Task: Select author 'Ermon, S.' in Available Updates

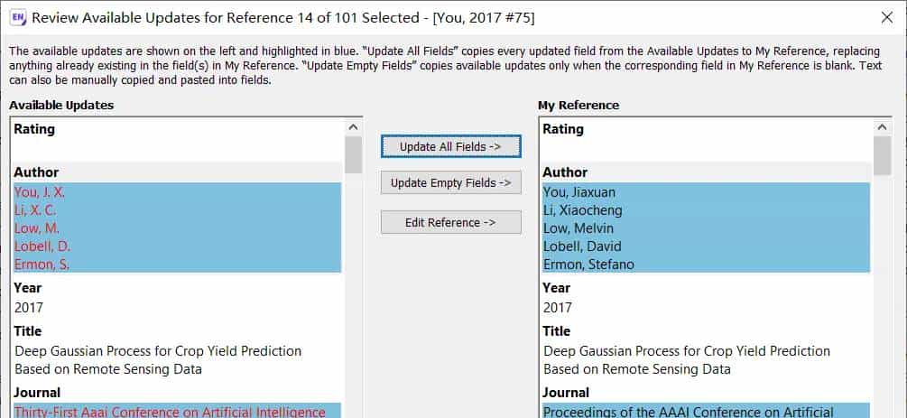Action: [42, 265]
